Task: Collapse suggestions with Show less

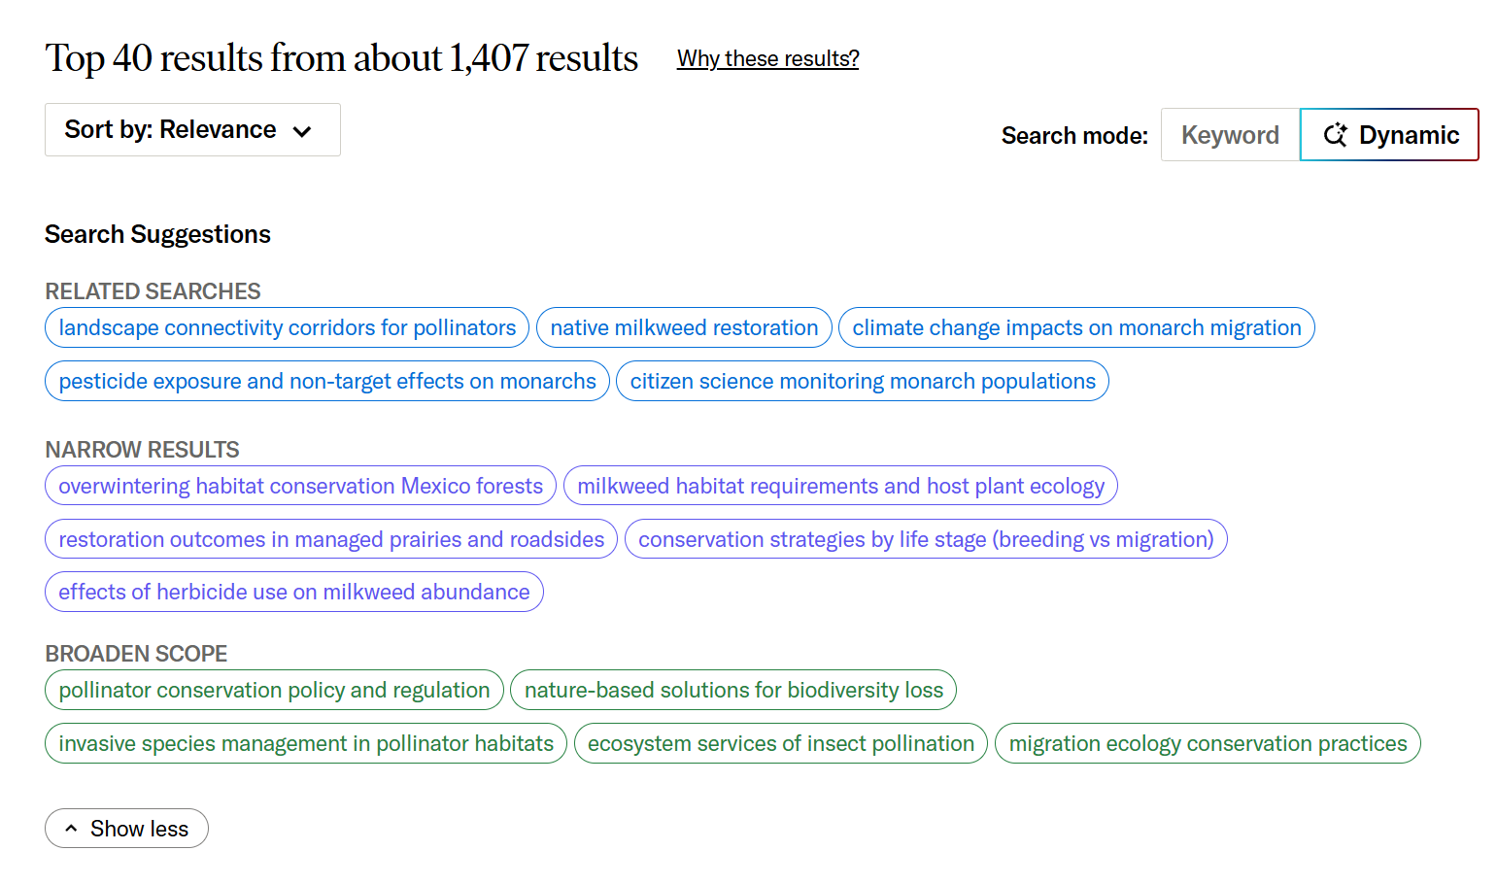Action: coord(126,829)
